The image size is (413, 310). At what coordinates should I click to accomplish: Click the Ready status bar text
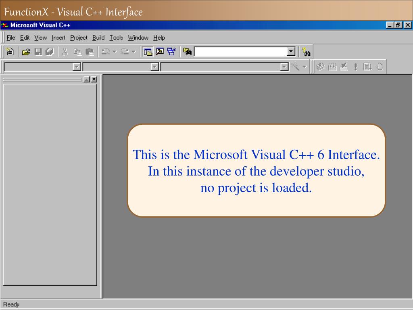click(x=11, y=304)
